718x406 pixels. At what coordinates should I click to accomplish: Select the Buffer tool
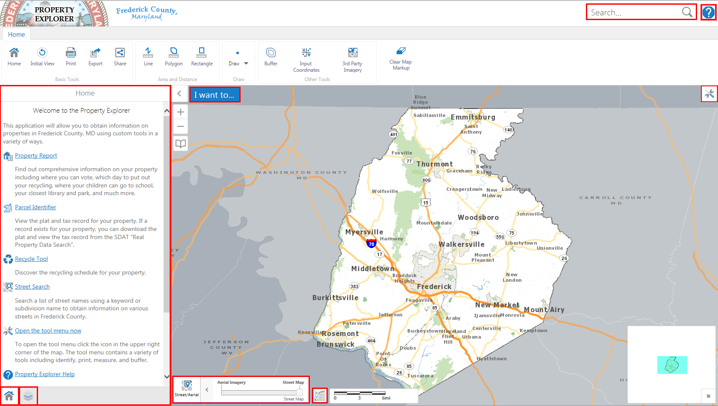[x=271, y=58]
